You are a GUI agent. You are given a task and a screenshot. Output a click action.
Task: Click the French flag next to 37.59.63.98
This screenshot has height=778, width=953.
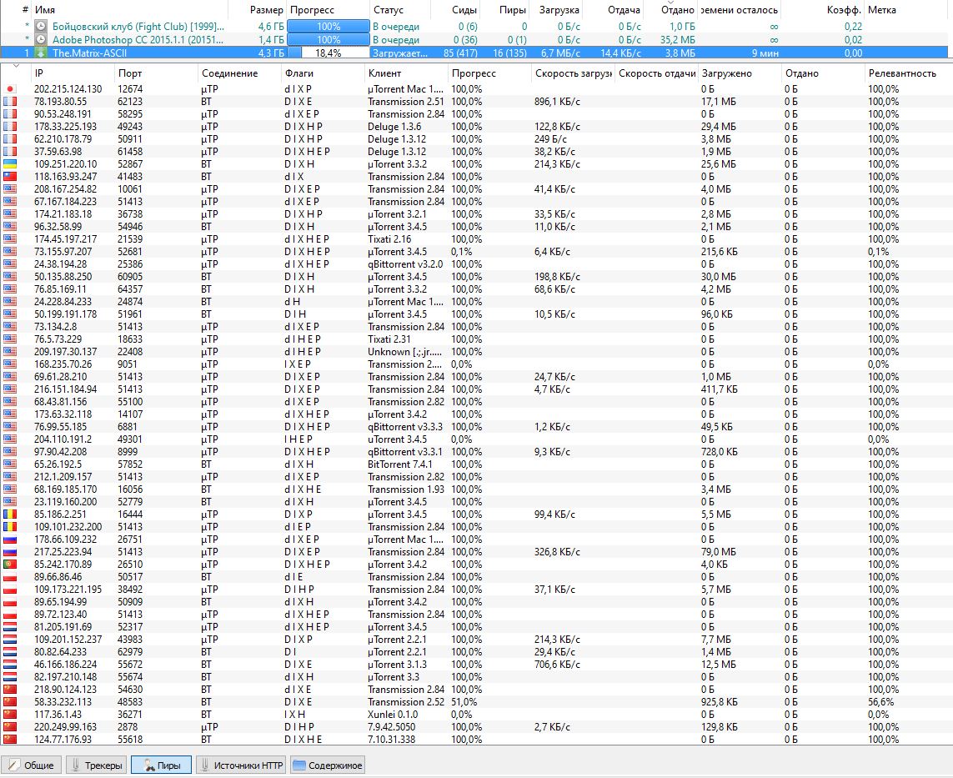10,151
